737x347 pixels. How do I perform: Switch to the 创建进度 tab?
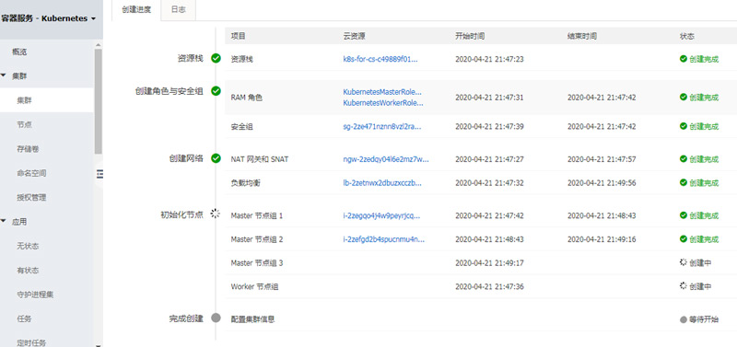coord(136,10)
